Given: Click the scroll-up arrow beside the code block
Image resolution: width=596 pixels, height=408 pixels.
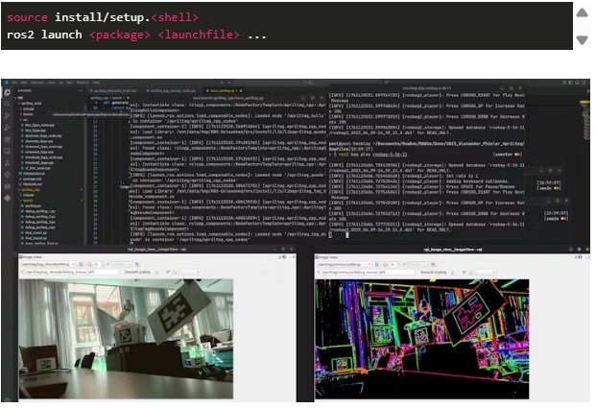Looking at the screenshot, I should (x=582, y=13).
